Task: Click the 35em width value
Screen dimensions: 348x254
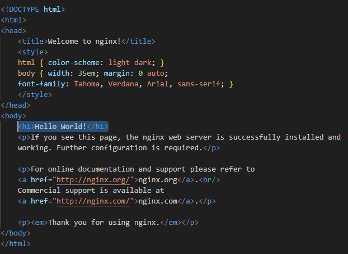Action: pos(87,73)
